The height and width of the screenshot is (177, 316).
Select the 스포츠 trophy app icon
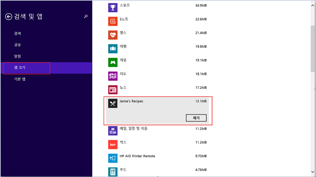coord(112,8)
